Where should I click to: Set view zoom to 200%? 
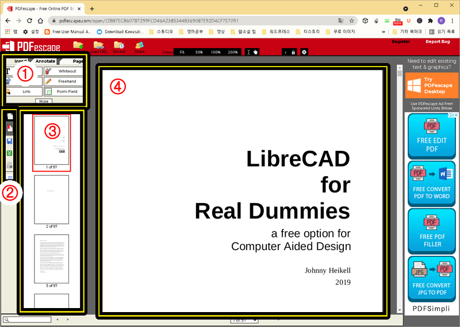tap(233, 52)
